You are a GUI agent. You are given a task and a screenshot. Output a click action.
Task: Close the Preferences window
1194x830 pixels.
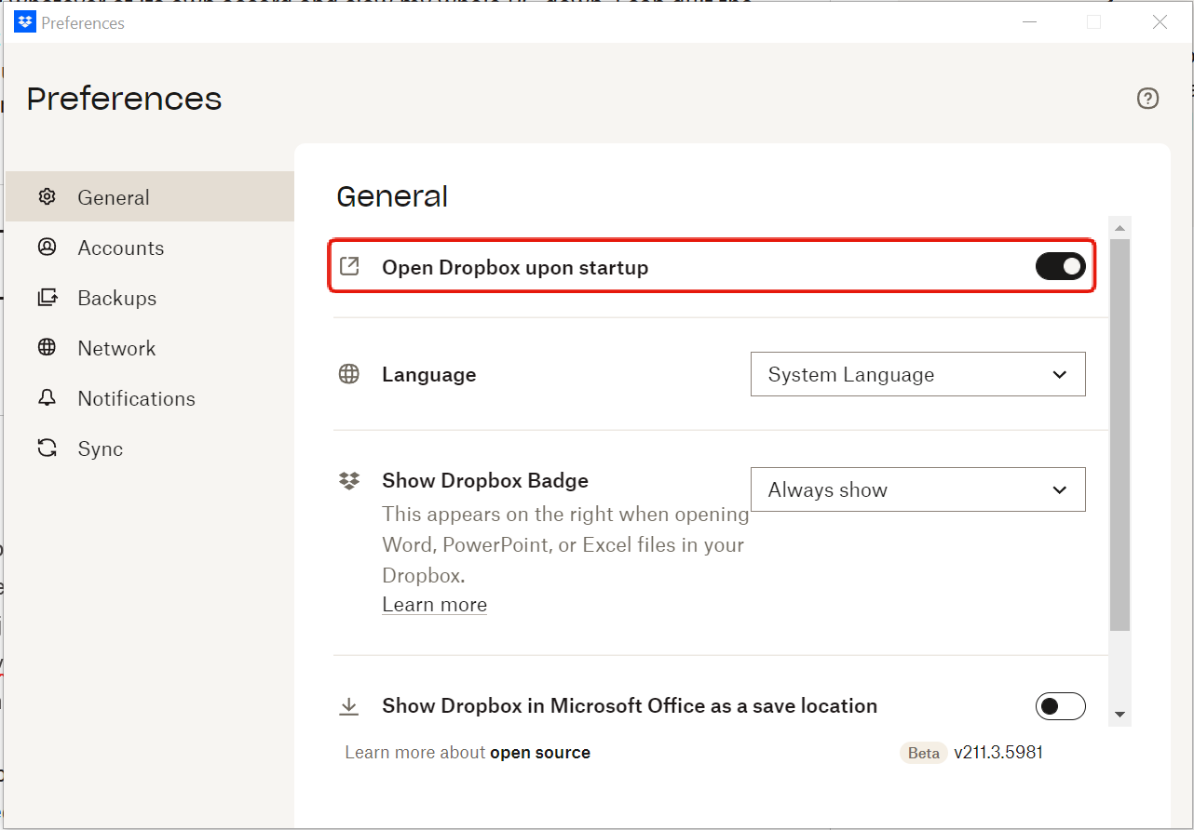[x=1160, y=22]
